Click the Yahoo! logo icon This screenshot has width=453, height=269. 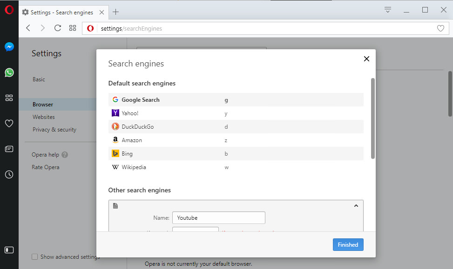(115, 113)
